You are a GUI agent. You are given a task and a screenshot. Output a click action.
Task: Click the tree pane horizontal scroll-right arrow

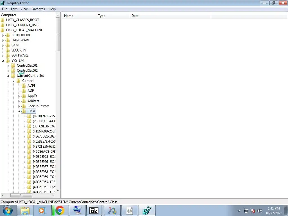coord(53,195)
